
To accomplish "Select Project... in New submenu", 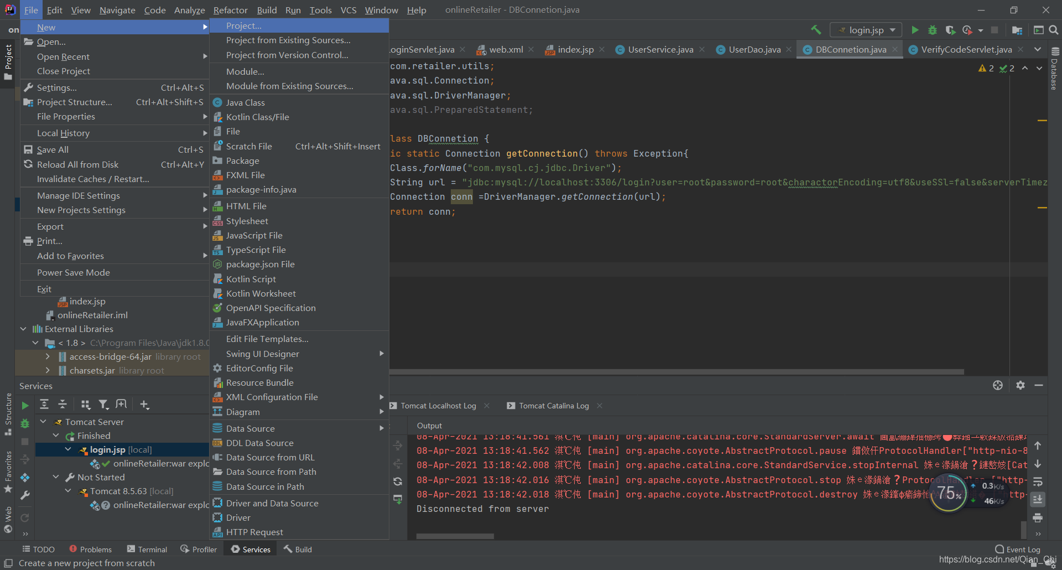I will (299, 25).
